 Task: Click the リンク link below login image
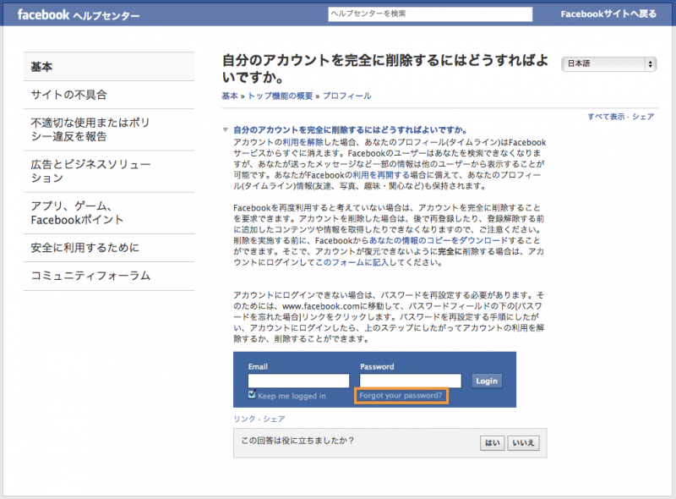click(x=244, y=419)
